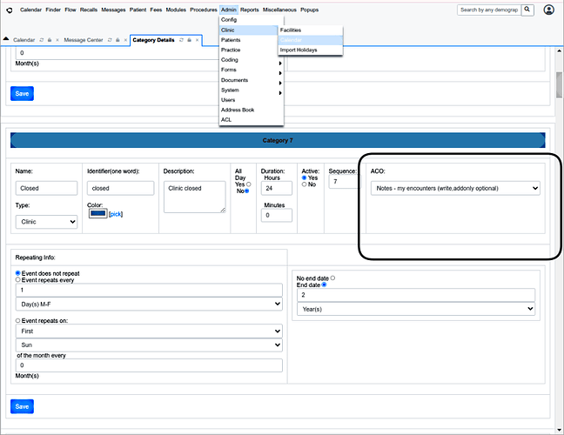Collapse the tab bar with up arrow
Screen dimensions: 564x435
(x=6, y=38)
